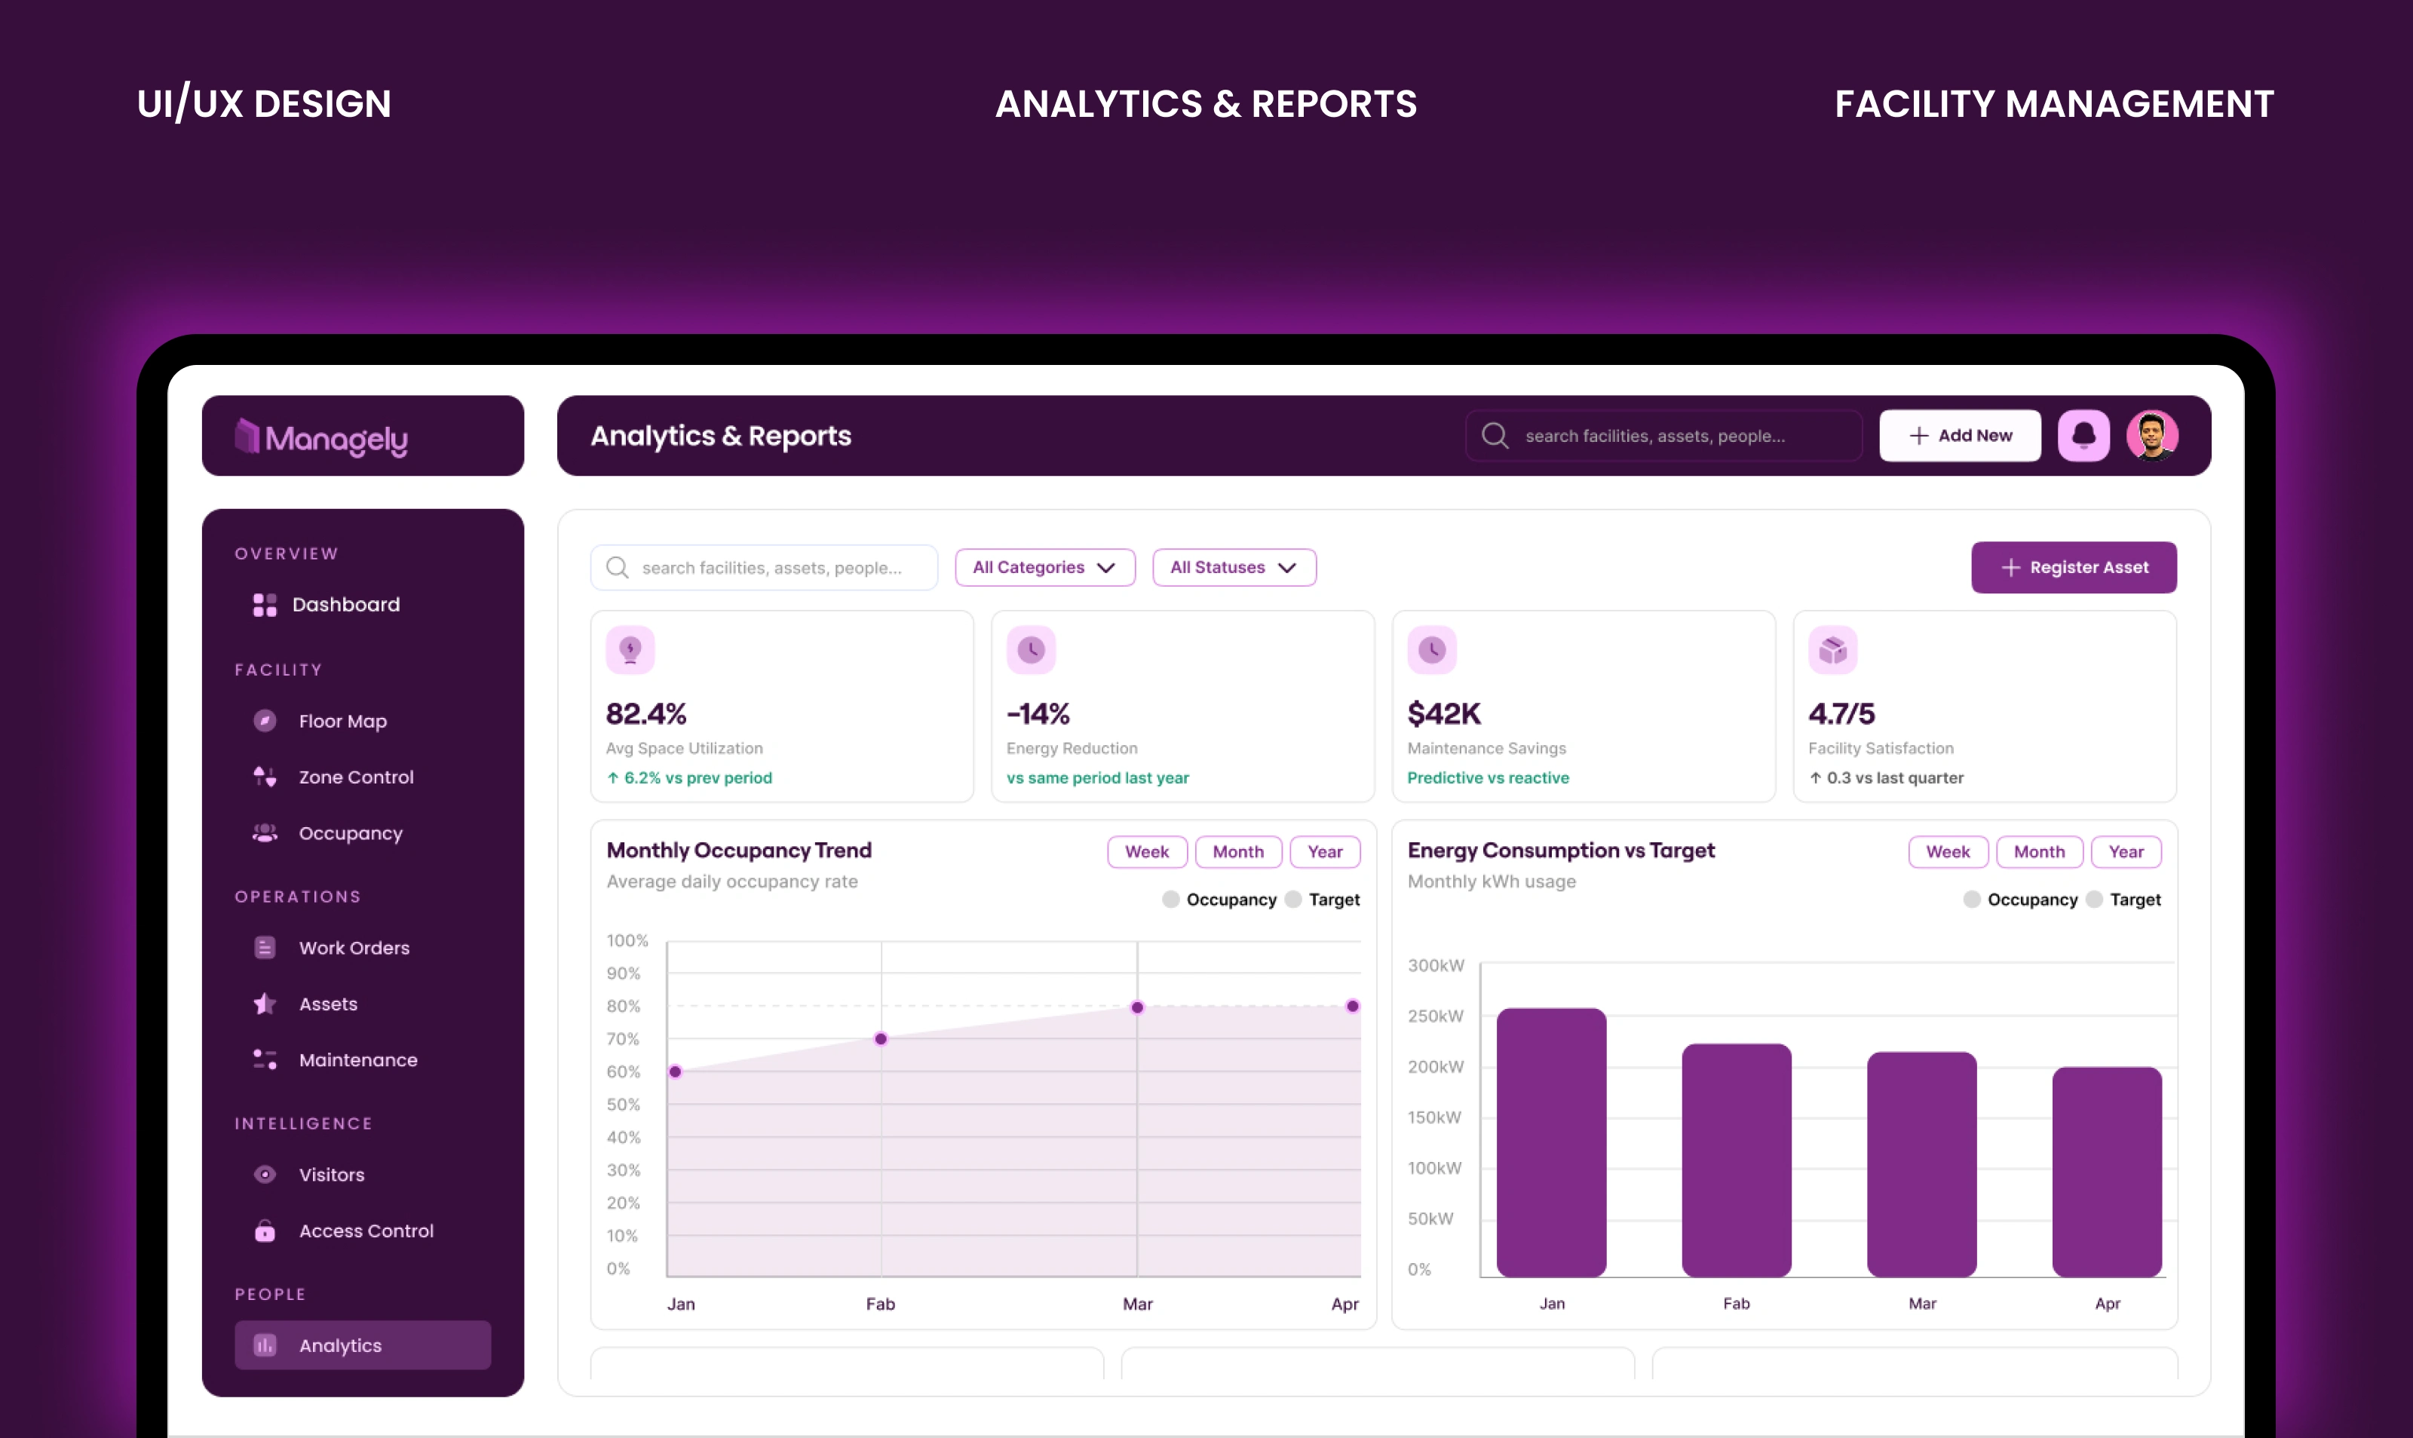Switch to Month in Monthly Occupancy Trend
This screenshot has height=1438, width=2413.
(x=1238, y=852)
